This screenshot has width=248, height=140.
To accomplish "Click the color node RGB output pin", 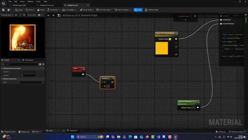I will tap(176, 39).
